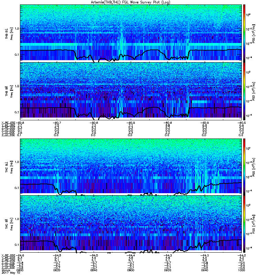This screenshot has width=258, height=275.
Task: Select the 'THC B∥ freq [Hz]' axis label
Action: point(9,224)
